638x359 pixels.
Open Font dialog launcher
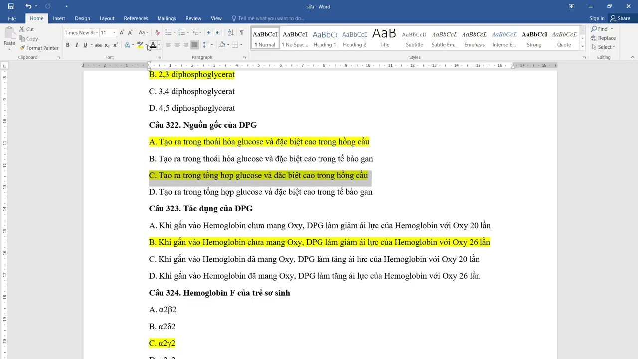coord(159,57)
